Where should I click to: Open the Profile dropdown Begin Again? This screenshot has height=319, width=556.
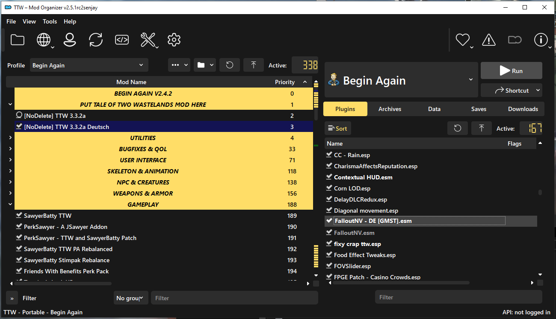point(89,65)
